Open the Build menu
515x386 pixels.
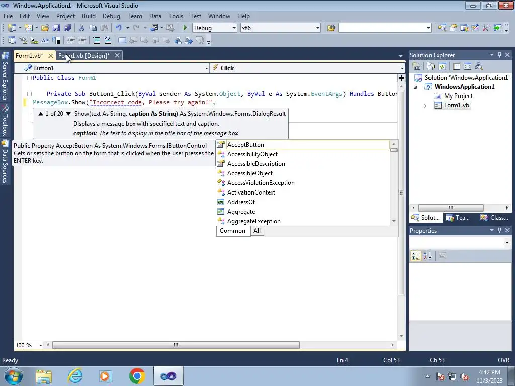pyautogui.click(x=89, y=16)
